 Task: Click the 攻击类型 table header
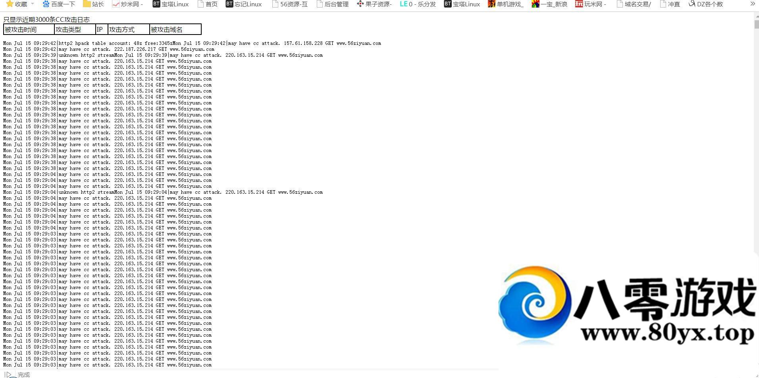point(75,29)
